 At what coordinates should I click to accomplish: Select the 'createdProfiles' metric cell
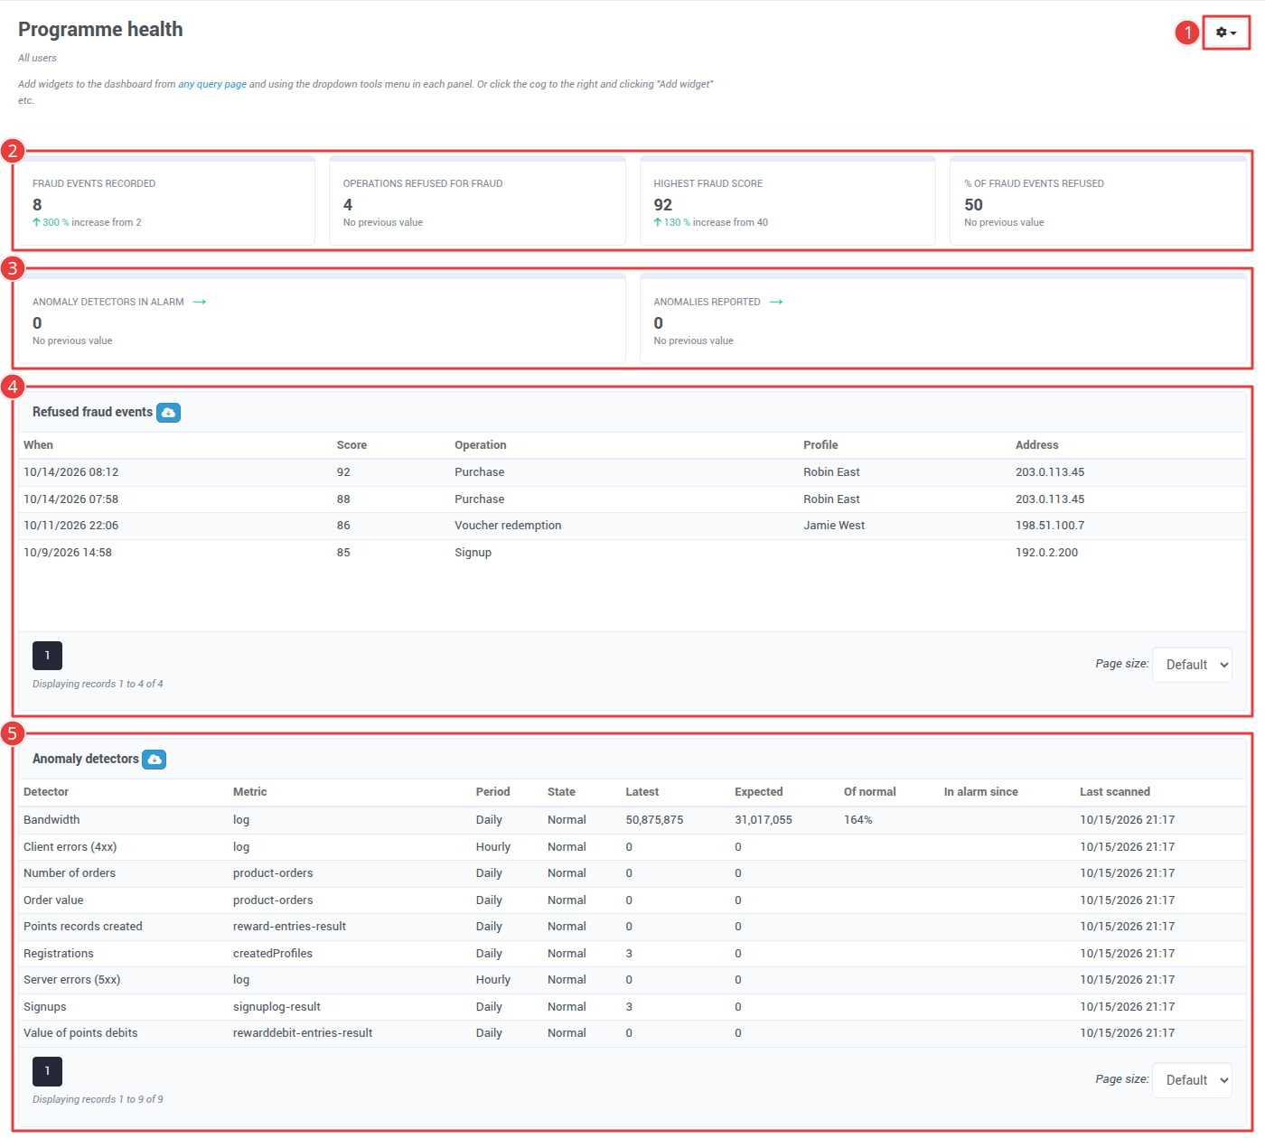tap(273, 954)
